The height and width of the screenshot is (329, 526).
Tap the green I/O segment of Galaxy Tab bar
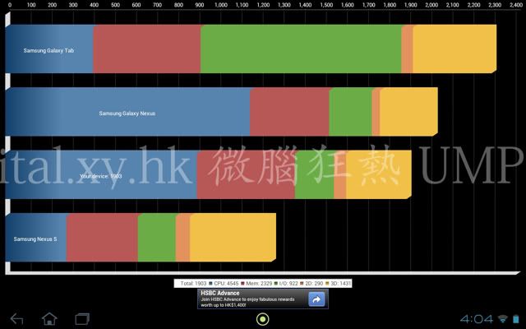pos(300,49)
